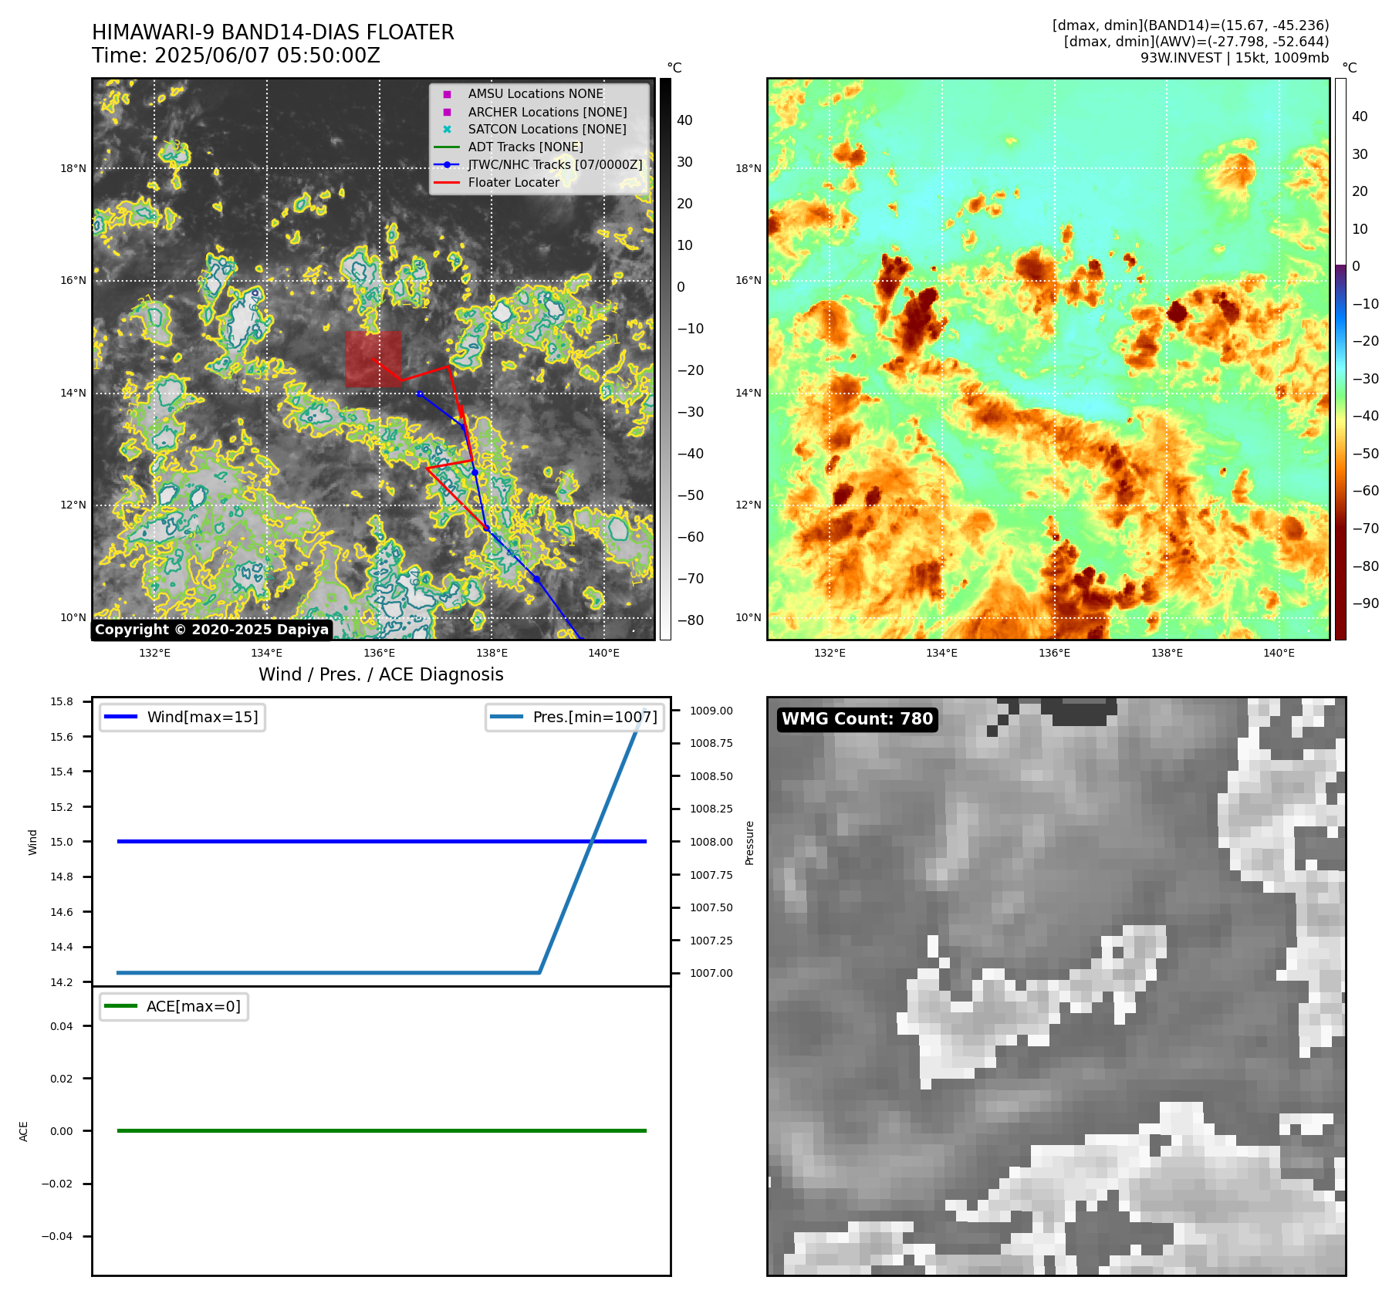The width and height of the screenshot is (1399, 1304).
Task: Click the vertical Pressure axis label
Action: coord(749,843)
